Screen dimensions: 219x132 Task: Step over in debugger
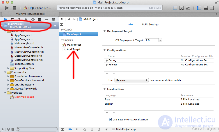click(85, 129)
